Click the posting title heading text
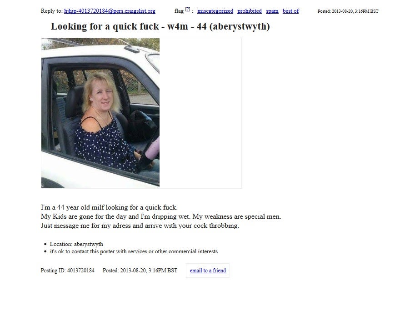Image resolution: width=420 pixels, height=316 pixels. click(x=160, y=26)
